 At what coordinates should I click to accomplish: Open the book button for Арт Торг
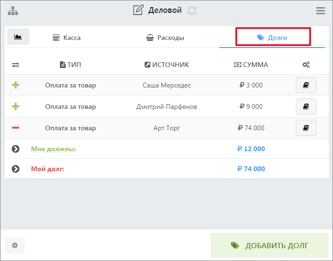306,128
